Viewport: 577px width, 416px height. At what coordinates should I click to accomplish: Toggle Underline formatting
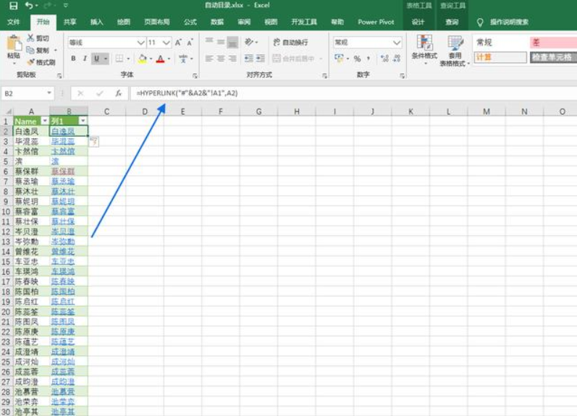(x=96, y=59)
